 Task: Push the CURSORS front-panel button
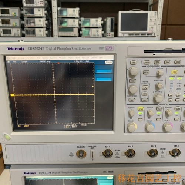coord(178,62)
